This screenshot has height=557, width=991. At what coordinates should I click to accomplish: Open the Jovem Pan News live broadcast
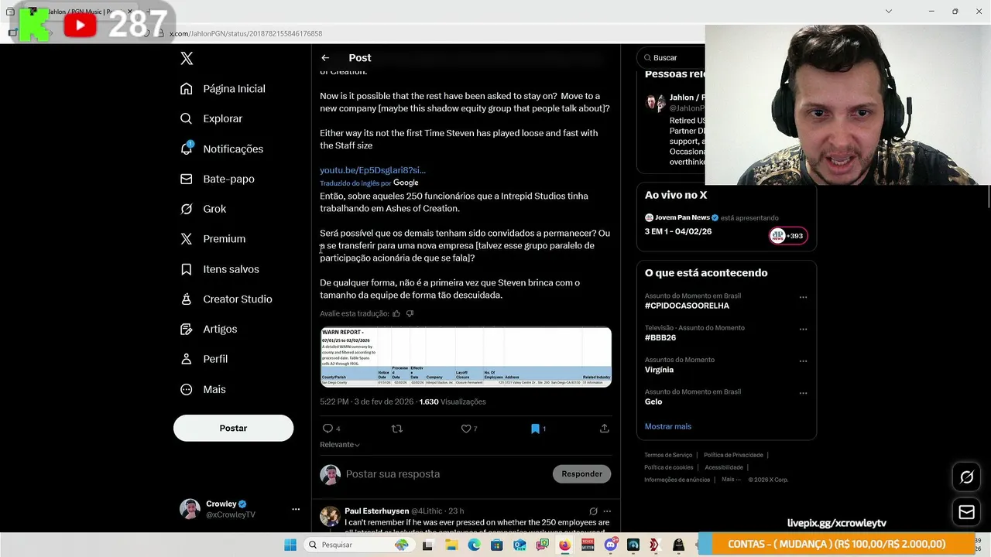(x=726, y=224)
